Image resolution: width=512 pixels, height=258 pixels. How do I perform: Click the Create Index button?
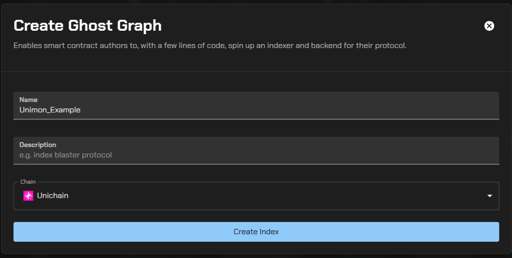click(x=256, y=232)
